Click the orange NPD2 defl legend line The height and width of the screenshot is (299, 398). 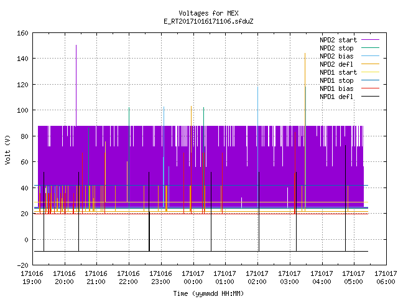coord(371,64)
